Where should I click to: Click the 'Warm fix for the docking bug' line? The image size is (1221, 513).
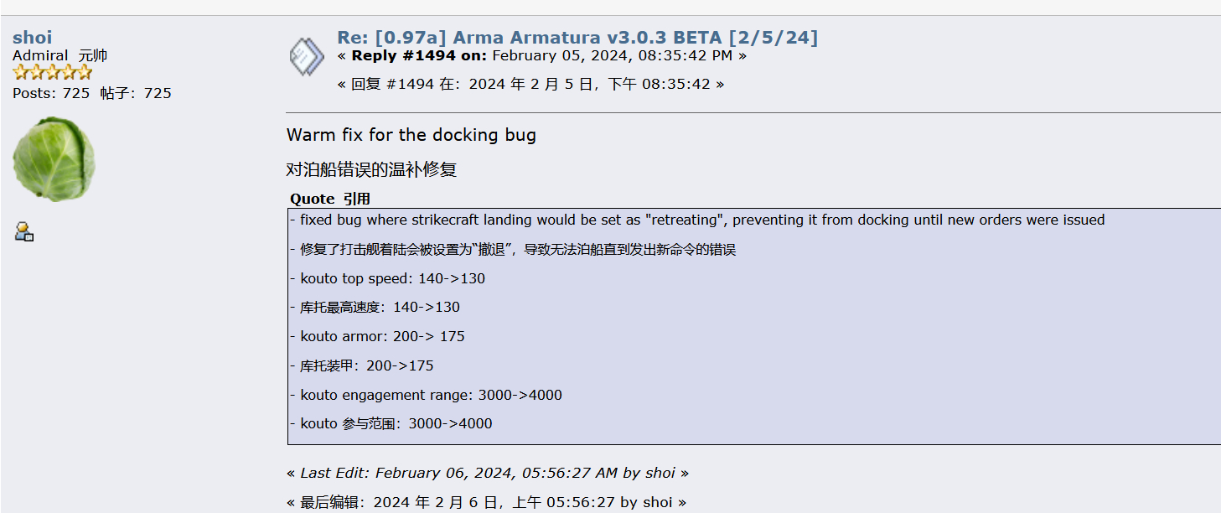click(x=411, y=135)
